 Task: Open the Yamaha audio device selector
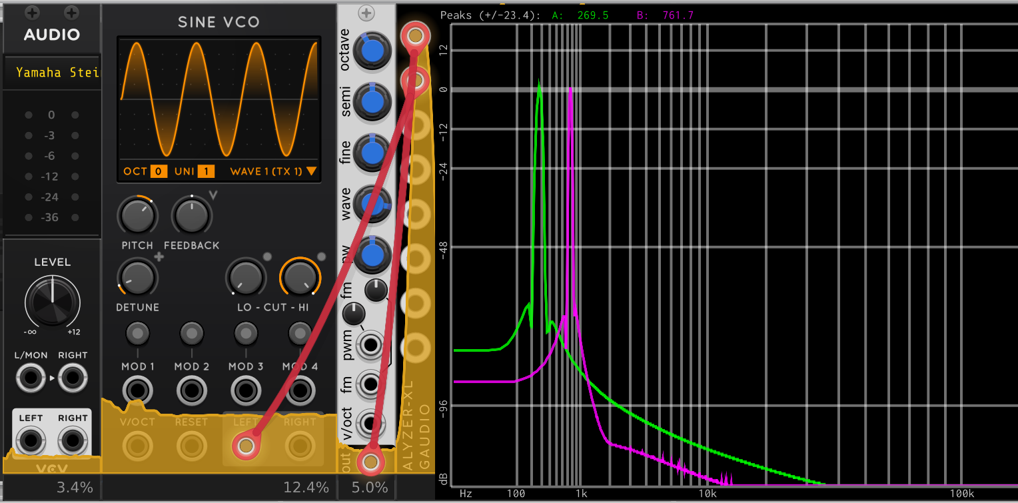(x=52, y=72)
